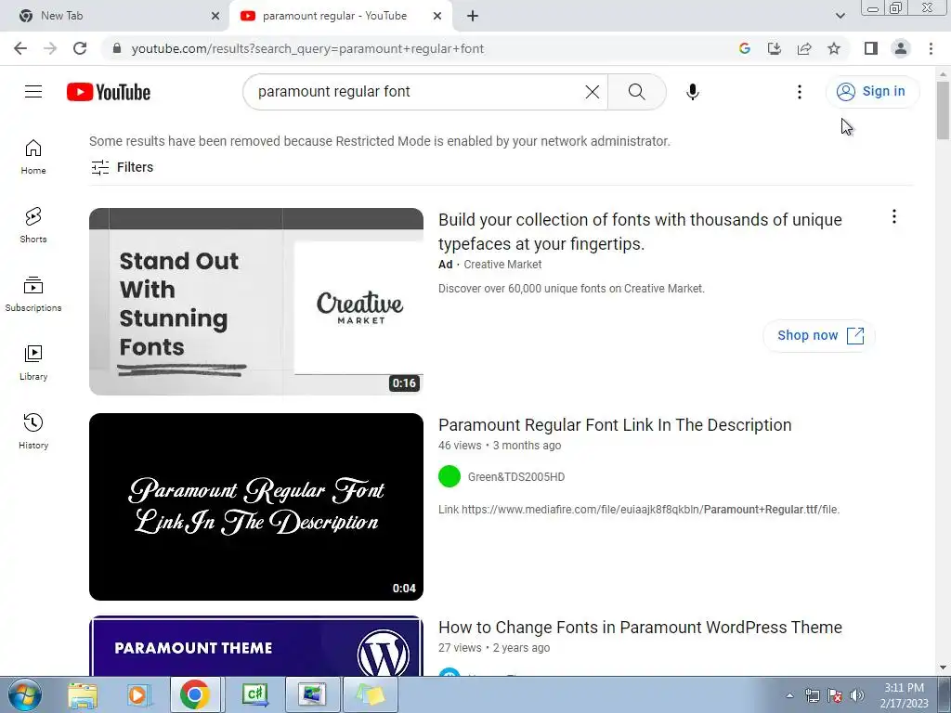This screenshot has height=713, width=951.
Task: Reload the current page
Action: point(80,48)
